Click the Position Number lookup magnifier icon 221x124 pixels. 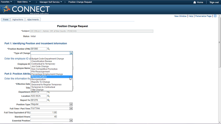click(48, 49)
